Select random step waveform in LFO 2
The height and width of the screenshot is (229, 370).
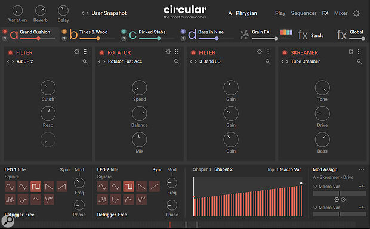pyautogui.click(x=103, y=200)
